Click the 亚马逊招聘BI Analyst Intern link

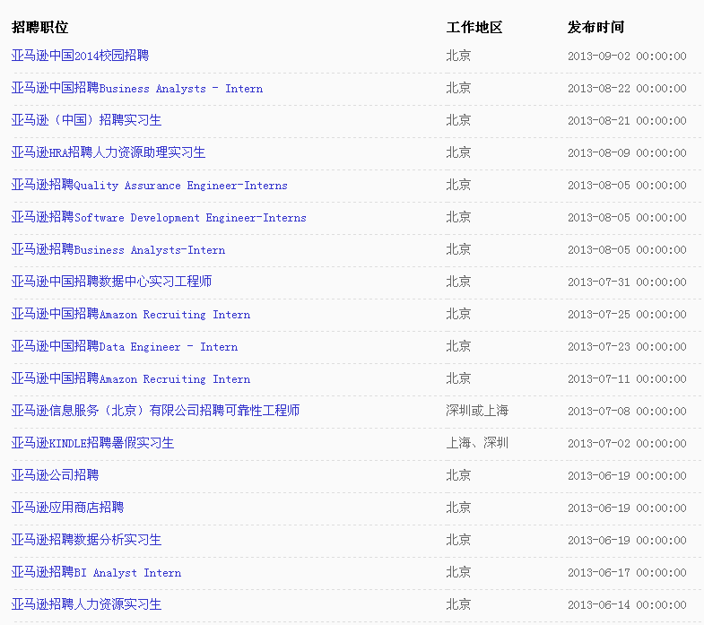point(96,572)
